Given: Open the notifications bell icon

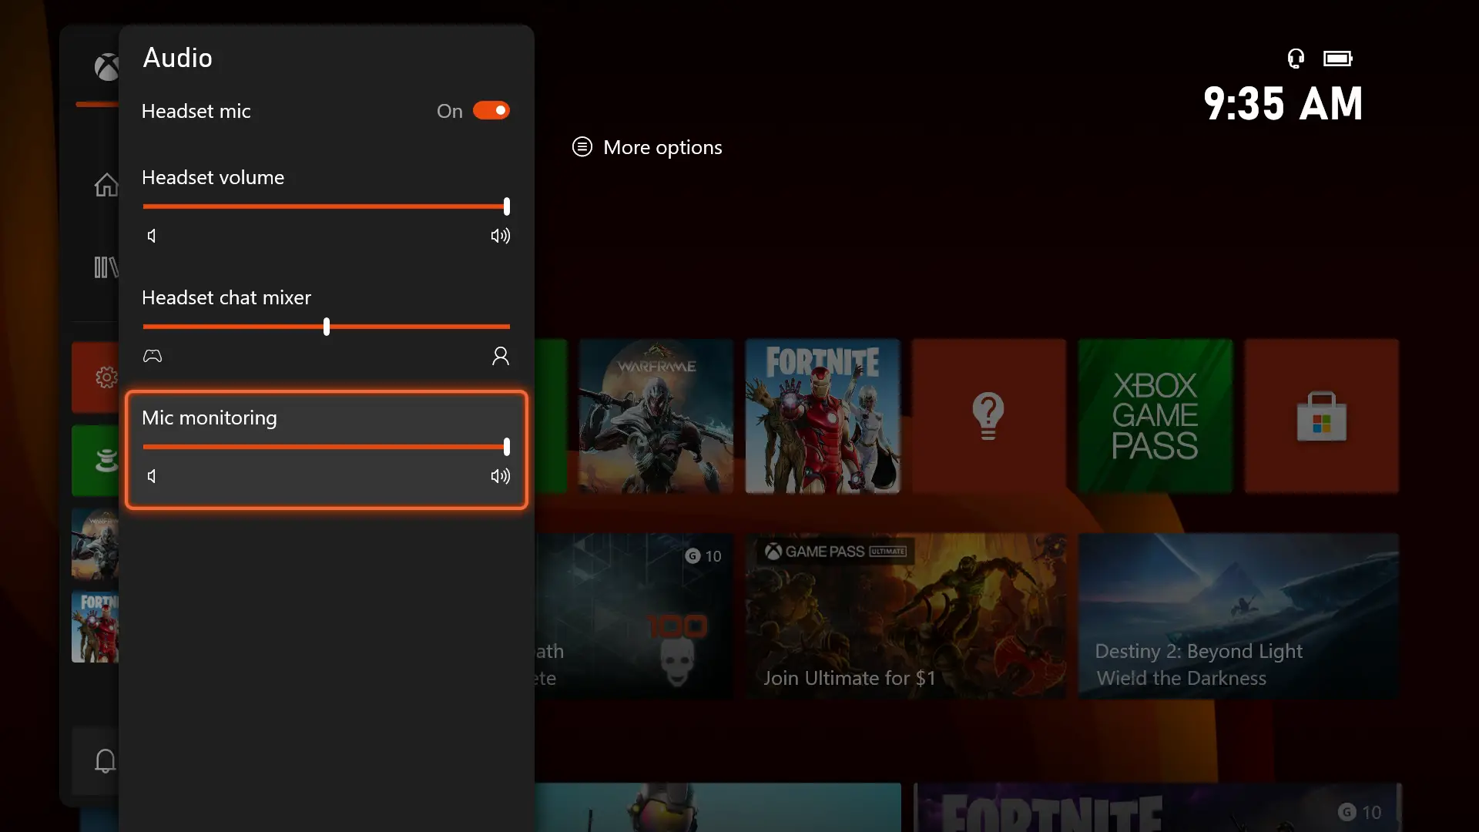Looking at the screenshot, I should click(x=105, y=761).
